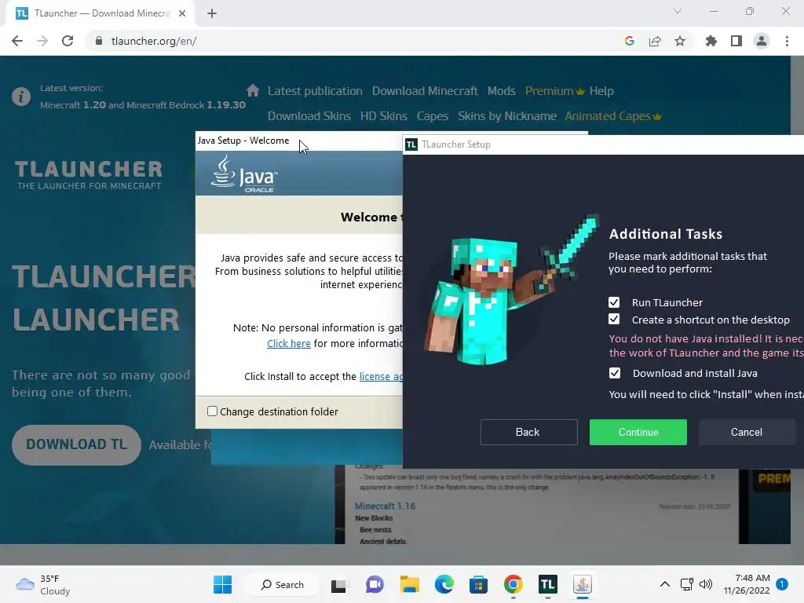Bookmark page with the star icon
The image size is (804, 603).
680,41
